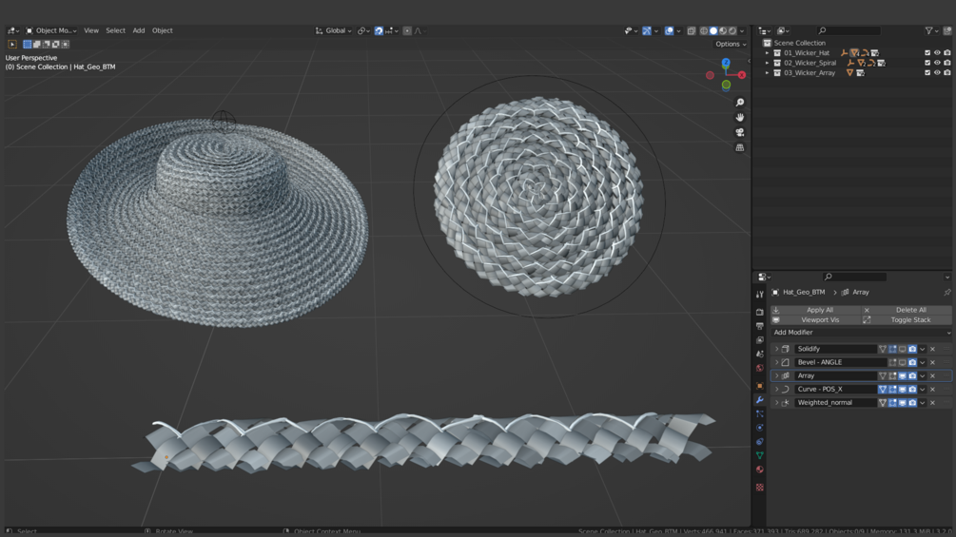Disable render for 03_Wicker_Array camera icon
This screenshot has width=956, height=537.
click(946, 72)
